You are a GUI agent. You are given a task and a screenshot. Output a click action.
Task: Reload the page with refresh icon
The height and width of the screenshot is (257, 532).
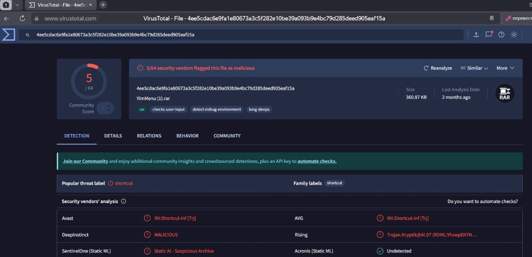[x=22, y=18]
